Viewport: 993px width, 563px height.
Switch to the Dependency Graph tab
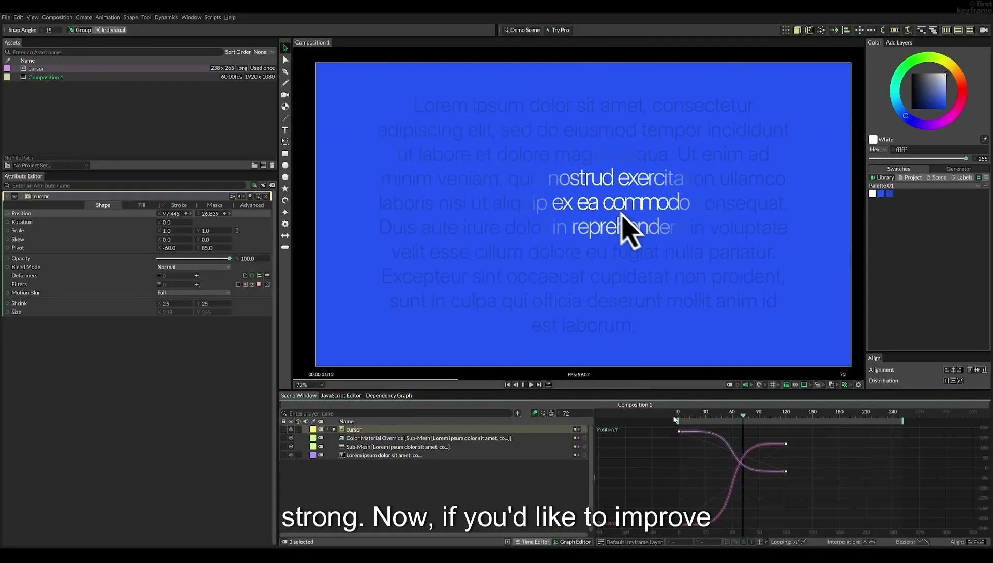click(388, 396)
